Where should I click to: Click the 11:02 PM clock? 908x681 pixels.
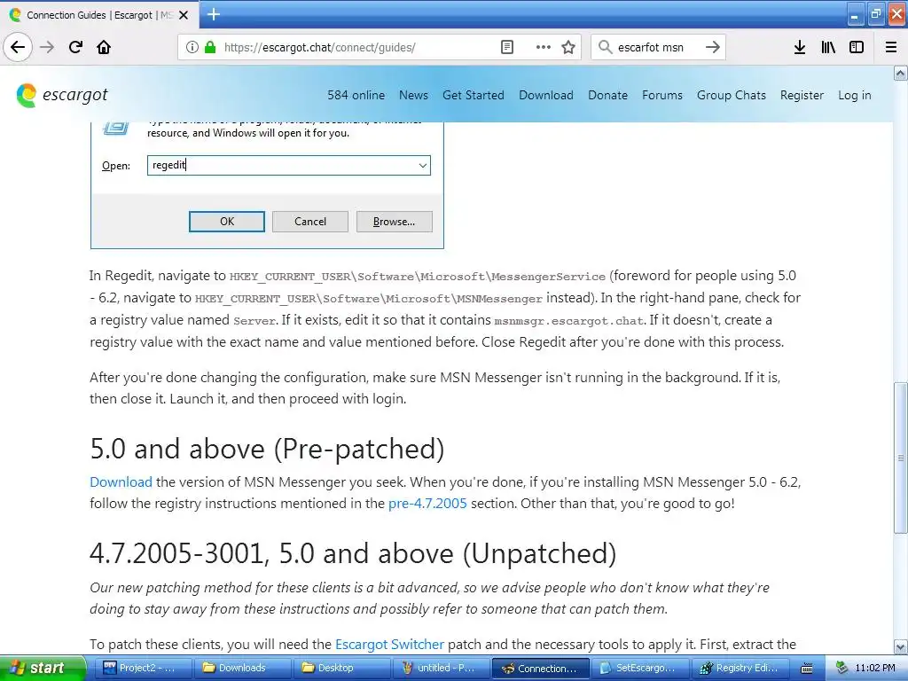coord(875,668)
